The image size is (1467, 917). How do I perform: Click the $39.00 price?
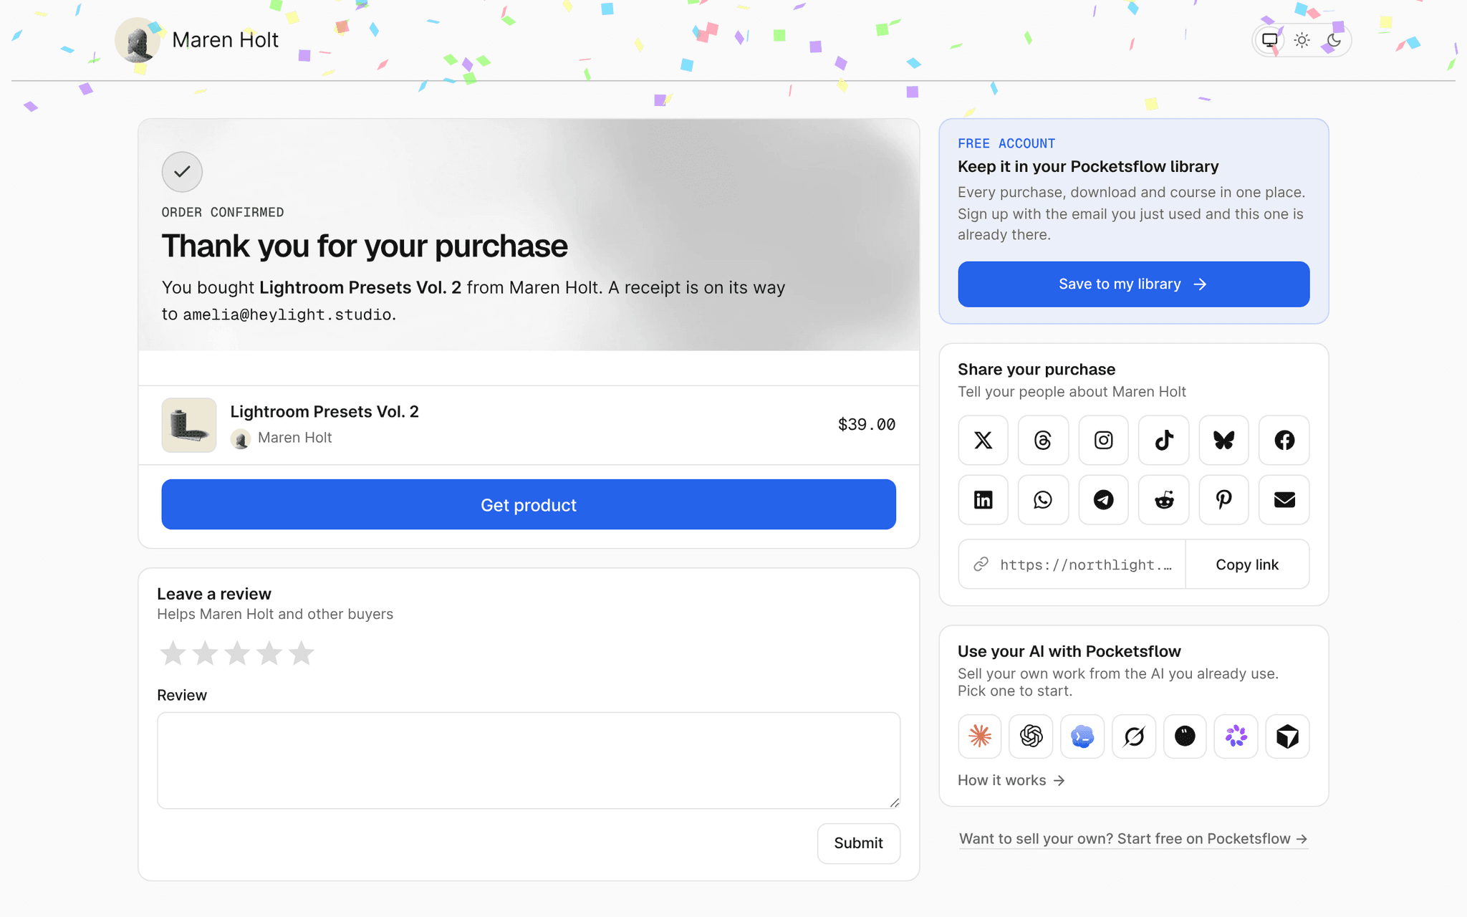tap(867, 424)
